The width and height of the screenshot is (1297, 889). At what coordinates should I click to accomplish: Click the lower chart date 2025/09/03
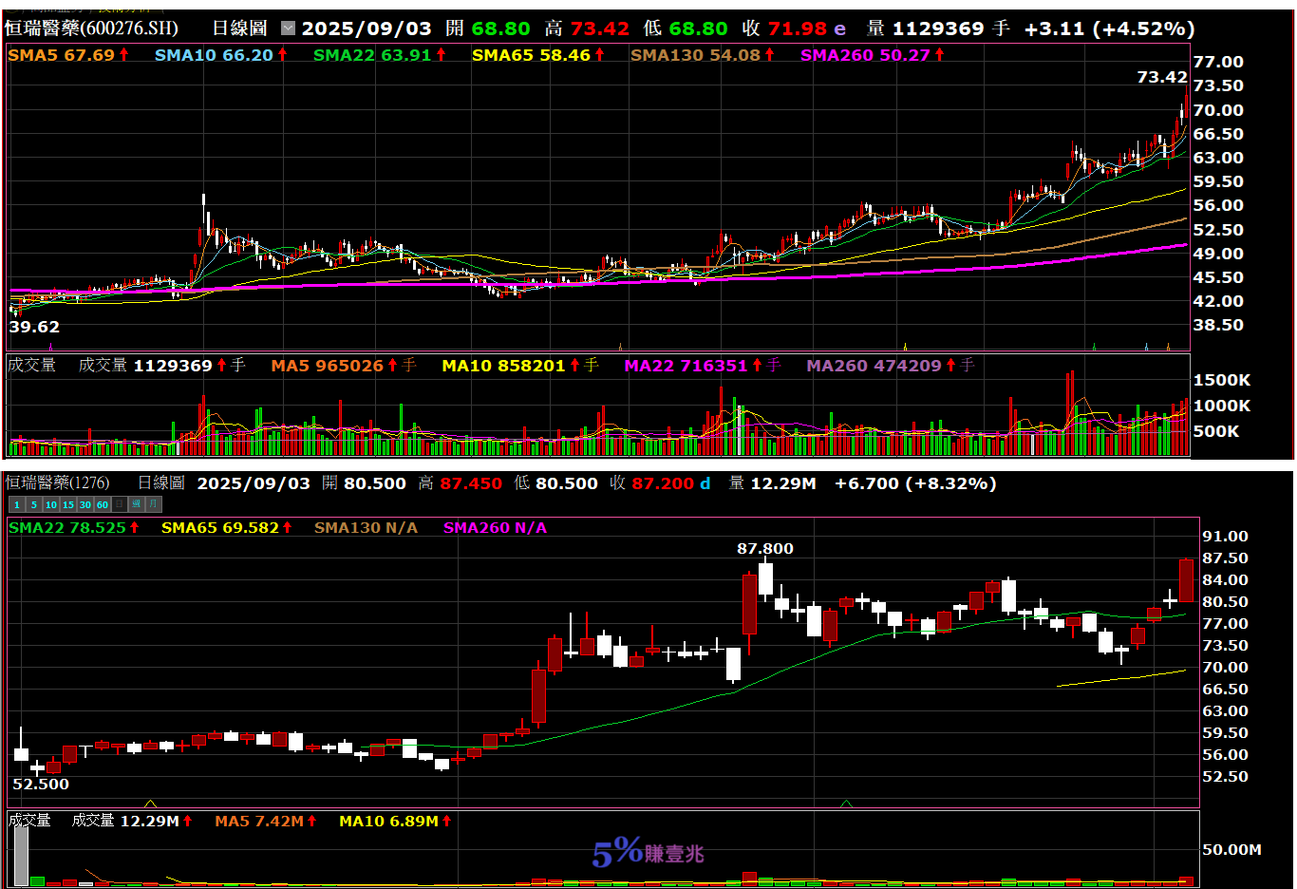coord(254,483)
